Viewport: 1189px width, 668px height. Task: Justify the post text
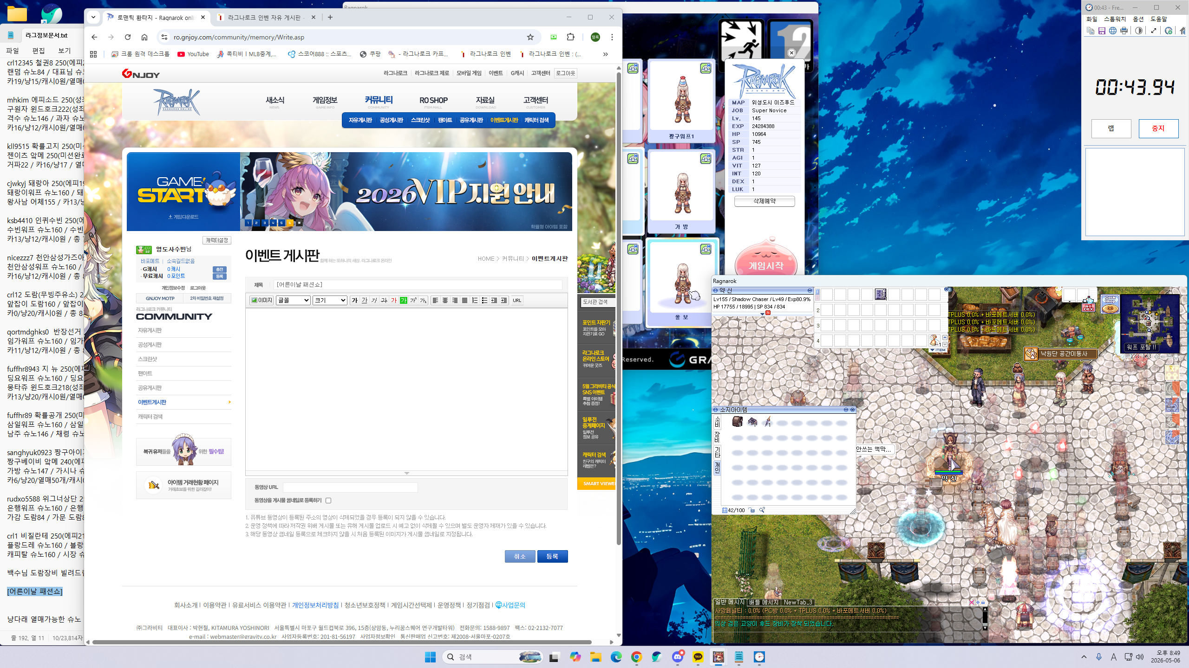464,301
